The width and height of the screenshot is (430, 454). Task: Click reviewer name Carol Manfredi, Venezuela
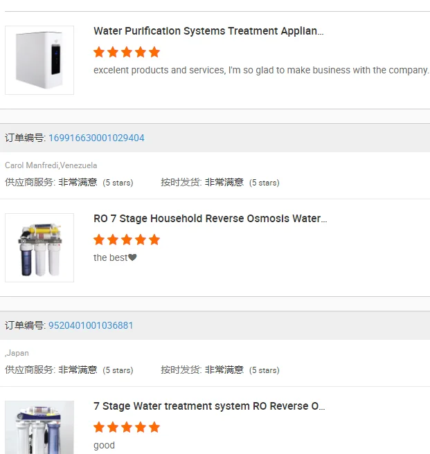[51, 165]
